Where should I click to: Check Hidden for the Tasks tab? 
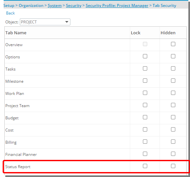click(x=173, y=69)
